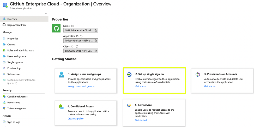This screenshot has height=127, width=254.
Task: Click the Create a policy link
Action: pyautogui.click(x=75, y=119)
